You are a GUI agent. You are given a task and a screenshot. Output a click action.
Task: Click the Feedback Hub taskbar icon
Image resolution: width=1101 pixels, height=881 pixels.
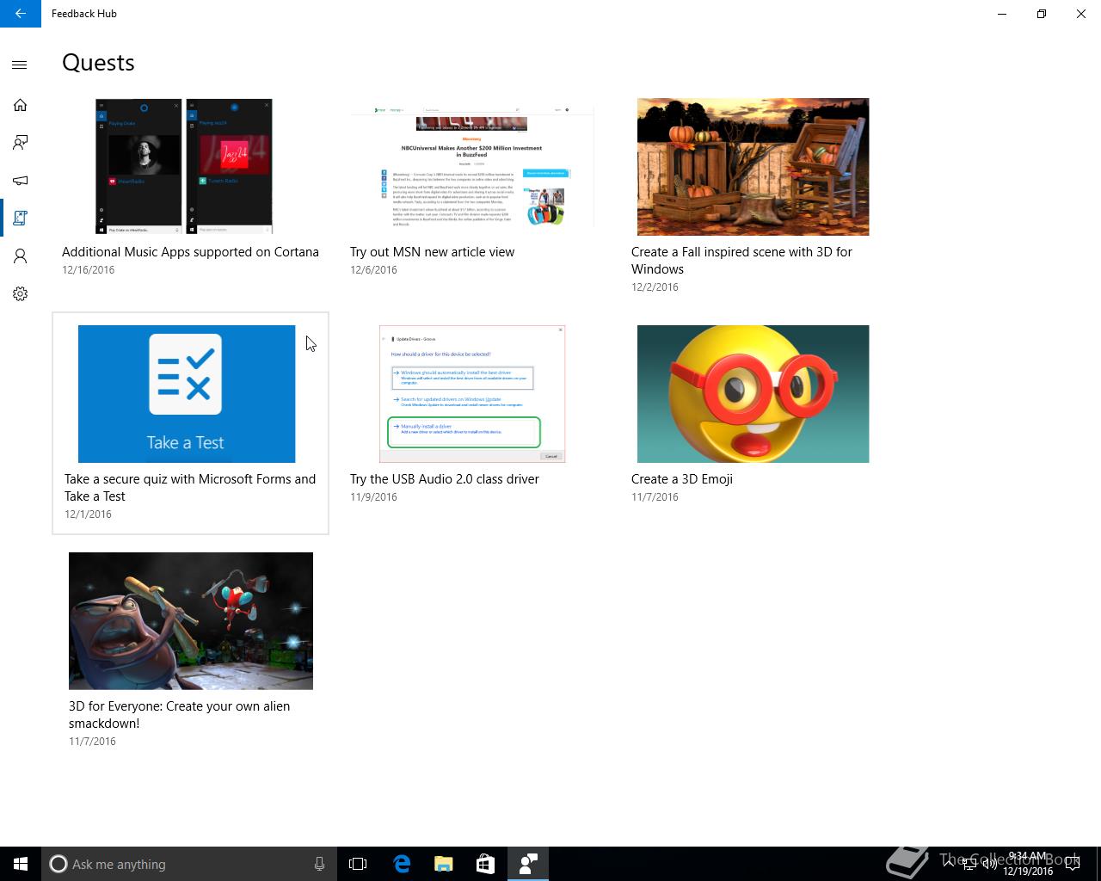coord(527,864)
